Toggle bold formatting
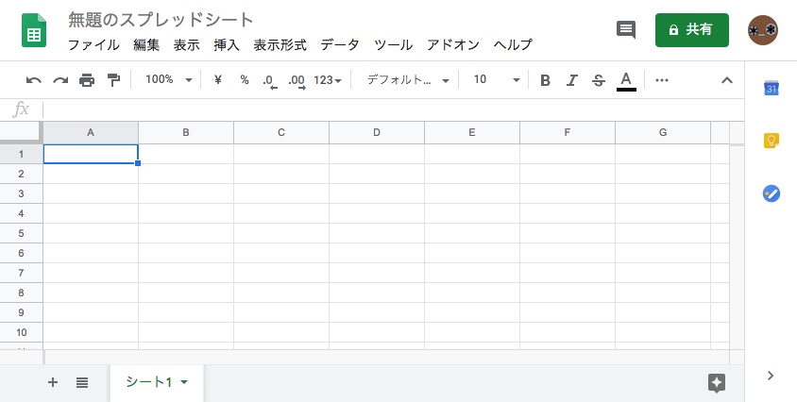Screen dimensions: 797x402 (545, 80)
